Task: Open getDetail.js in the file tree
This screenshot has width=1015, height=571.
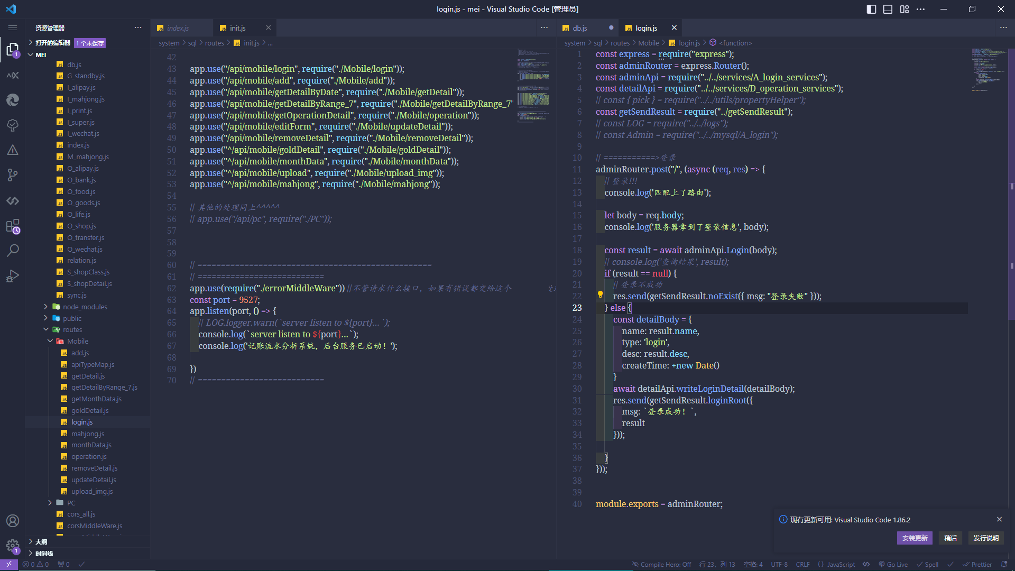Action: (88, 376)
